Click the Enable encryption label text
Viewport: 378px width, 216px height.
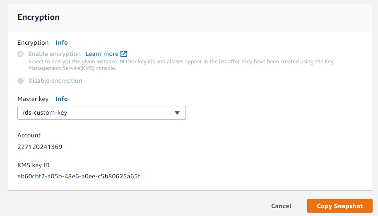pyautogui.click(x=54, y=54)
